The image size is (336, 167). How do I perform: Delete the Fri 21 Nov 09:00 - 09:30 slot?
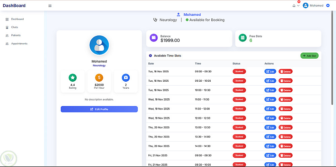[285, 156]
